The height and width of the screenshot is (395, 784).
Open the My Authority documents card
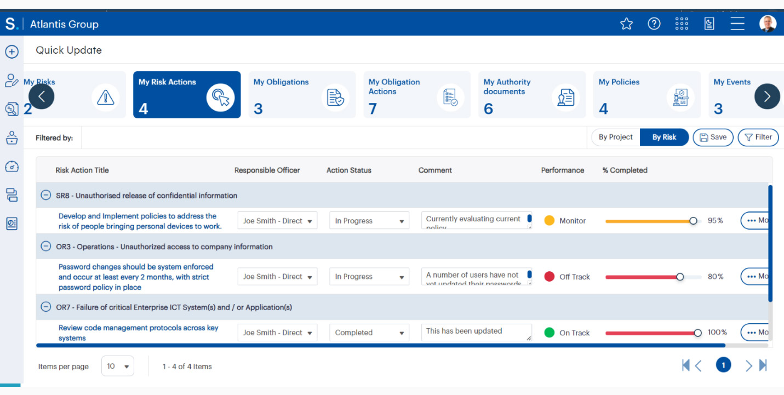532,95
